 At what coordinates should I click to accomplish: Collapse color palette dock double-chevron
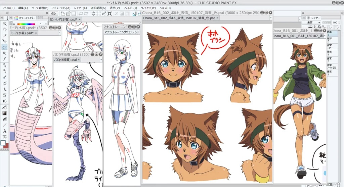(47, 13)
